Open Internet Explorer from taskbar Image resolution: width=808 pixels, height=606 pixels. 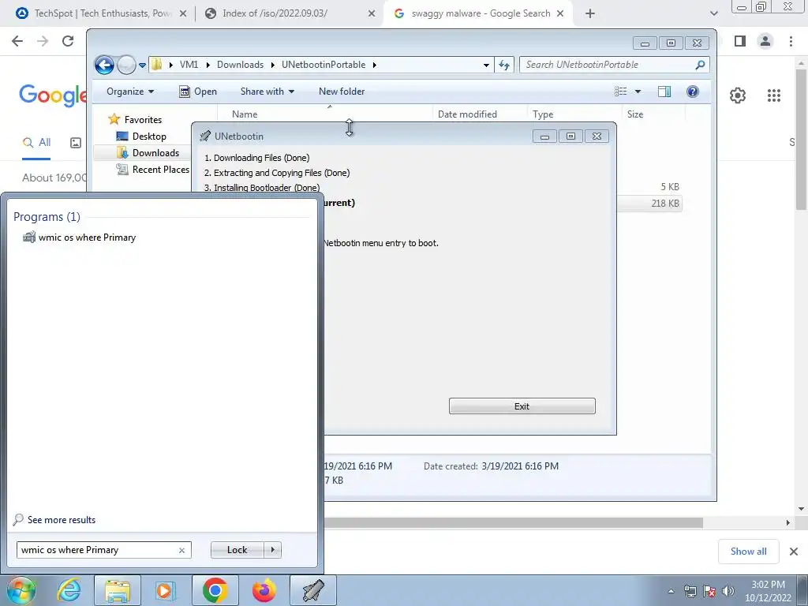coord(69,590)
